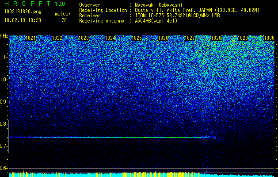Screen dimensions: 278x177
Task: Click receiver text ICOM IC-575 53.7492 MHz USB
Action: click(x=177, y=15)
